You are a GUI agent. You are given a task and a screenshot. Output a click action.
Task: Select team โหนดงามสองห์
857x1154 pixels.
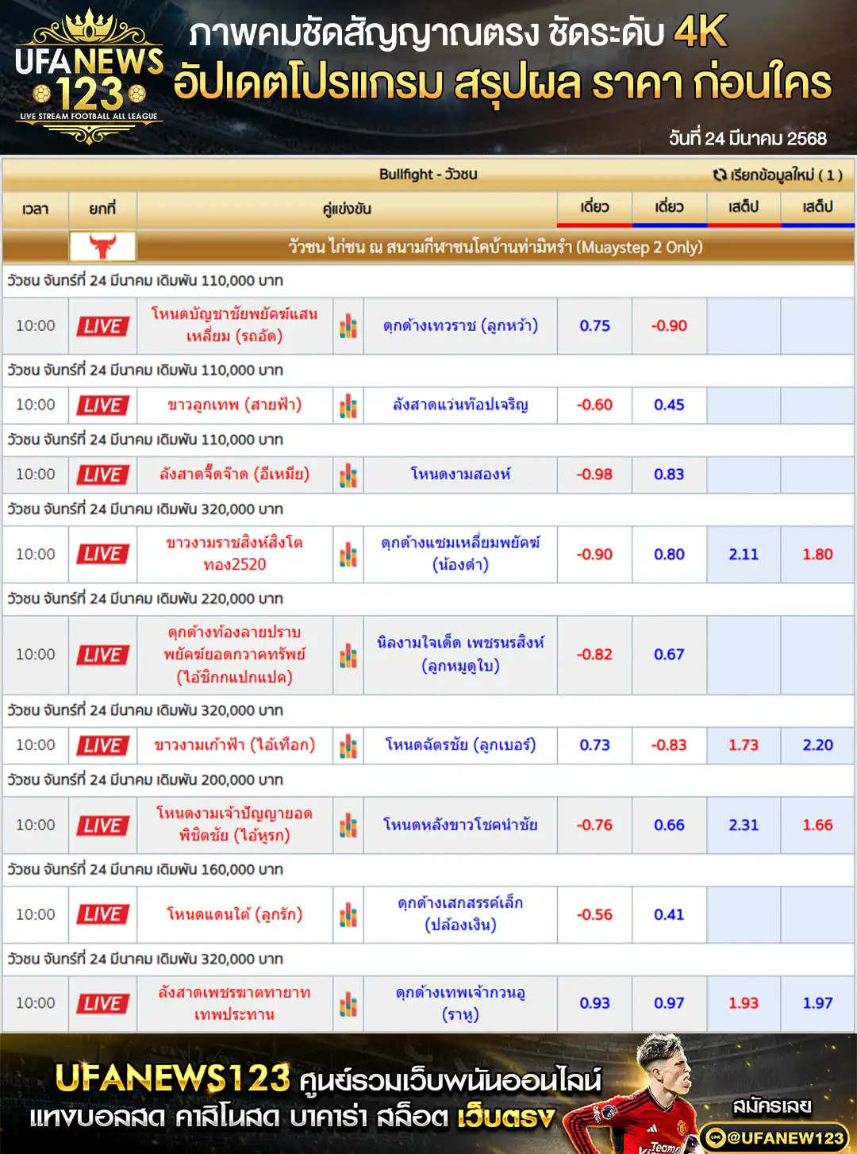tap(460, 475)
